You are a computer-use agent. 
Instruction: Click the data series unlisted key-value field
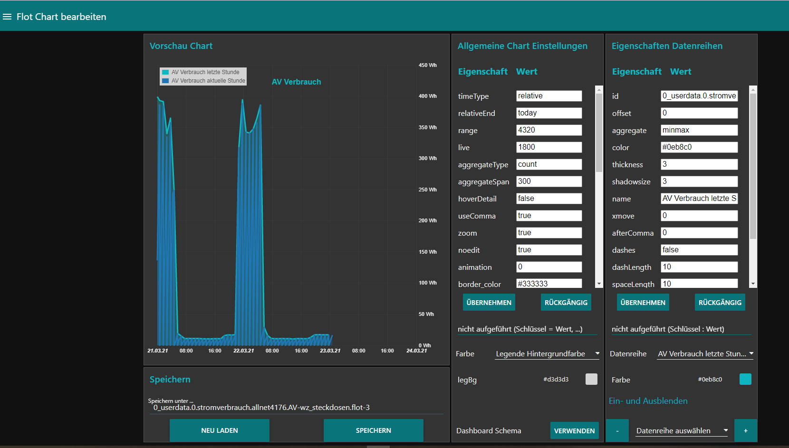681,329
